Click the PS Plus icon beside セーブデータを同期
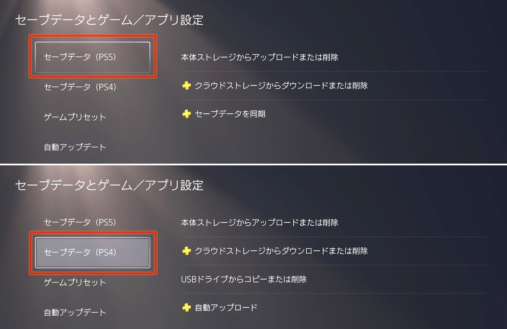The height and width of the screenshot is (329, 507). coord(186,114)
